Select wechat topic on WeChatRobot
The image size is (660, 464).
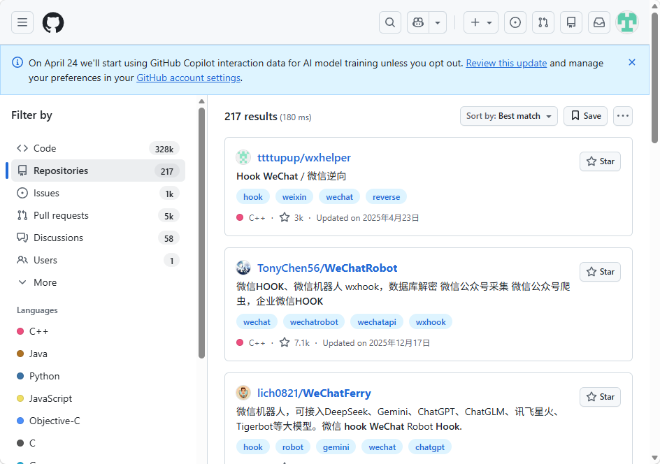257,322
